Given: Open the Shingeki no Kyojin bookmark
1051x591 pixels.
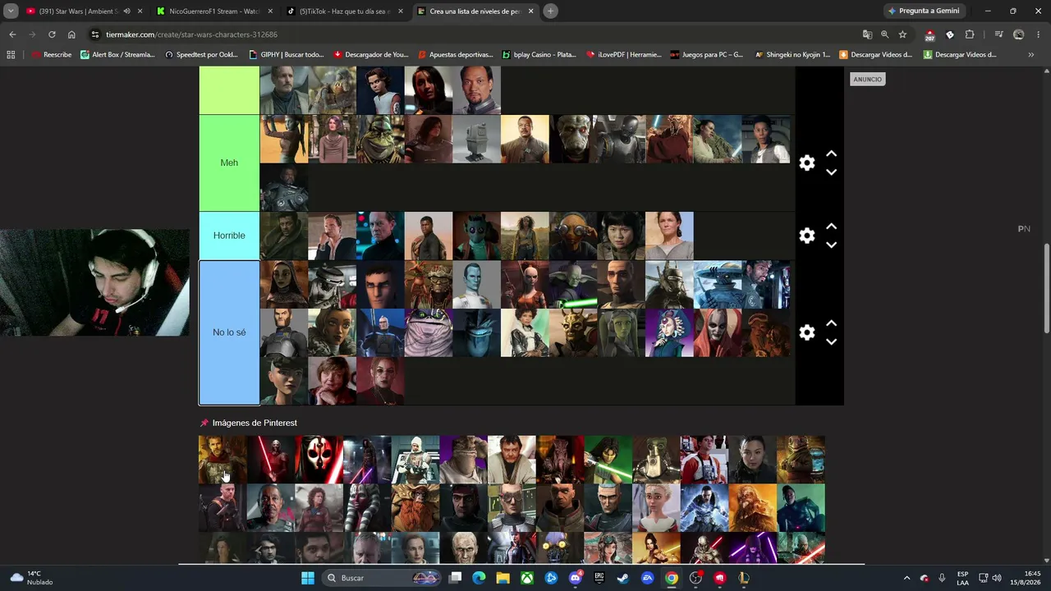Looking at the screenshot, I should coord(792,55).
